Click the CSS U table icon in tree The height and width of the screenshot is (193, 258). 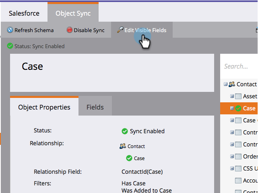[238, 169]
